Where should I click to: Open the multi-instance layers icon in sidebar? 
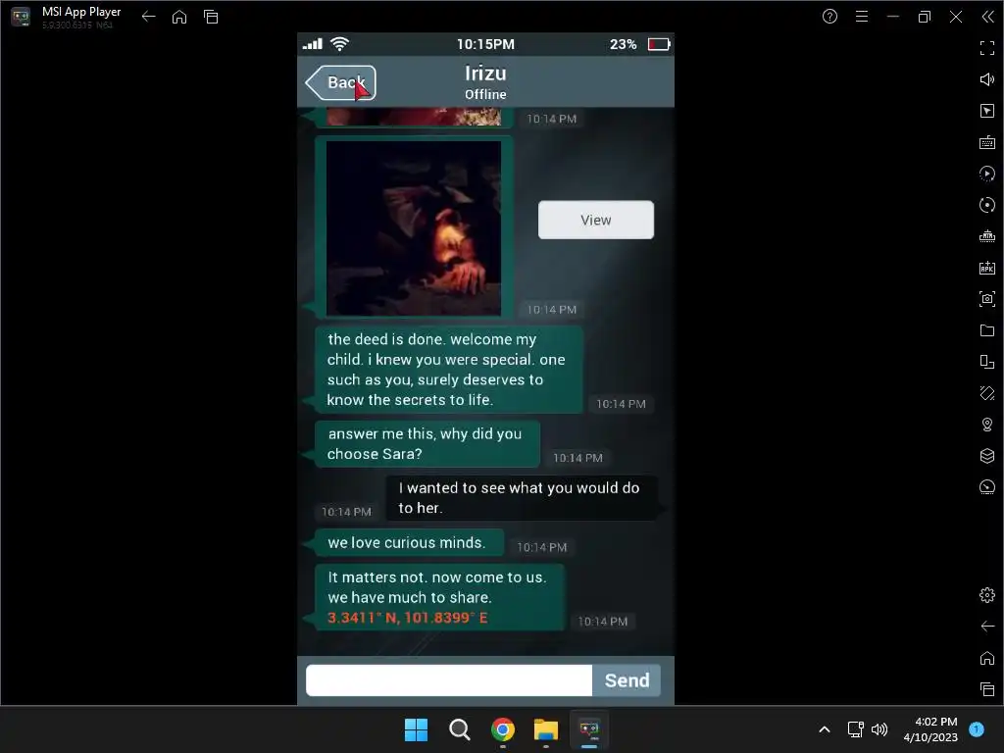[x=987, y=456]
